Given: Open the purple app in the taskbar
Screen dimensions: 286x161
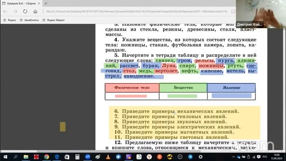Looking at the screenshot, I should 129,157.
